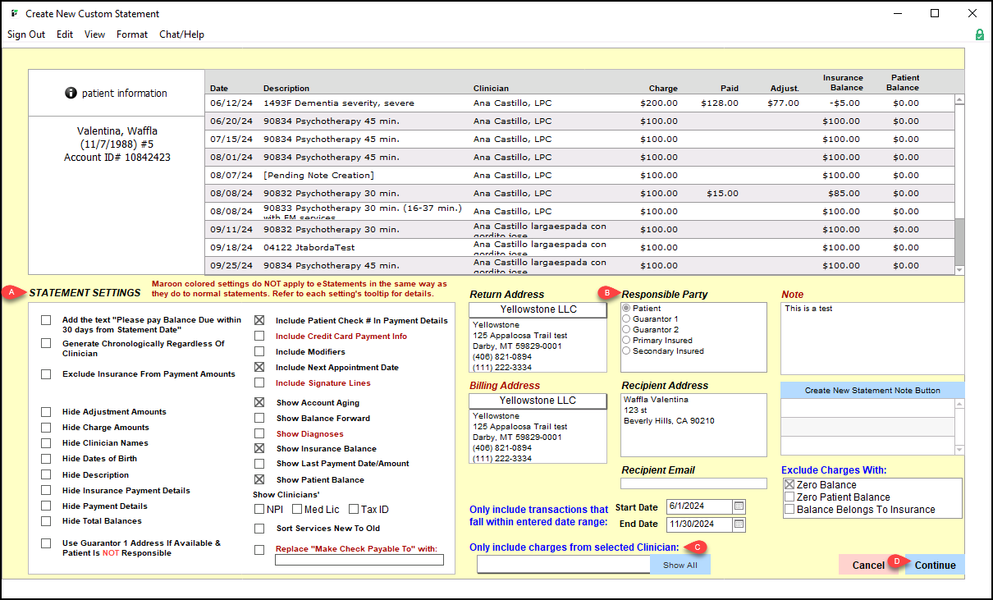This screenshot has width=993, height=600.
Task: Select Guarantor 1 as responsible party
Action: tap(627, 319)
